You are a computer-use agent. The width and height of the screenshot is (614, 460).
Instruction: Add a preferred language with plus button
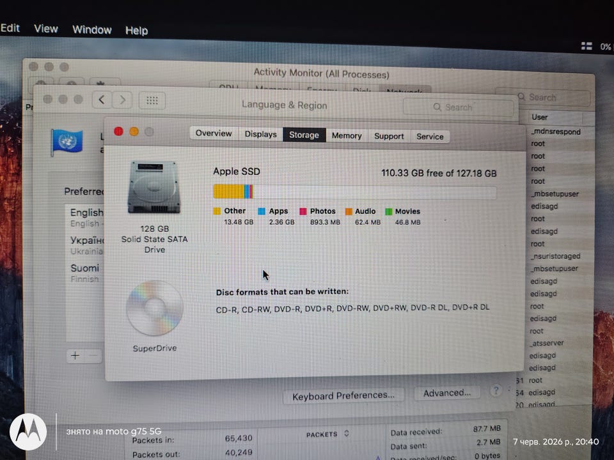(75, 355)
